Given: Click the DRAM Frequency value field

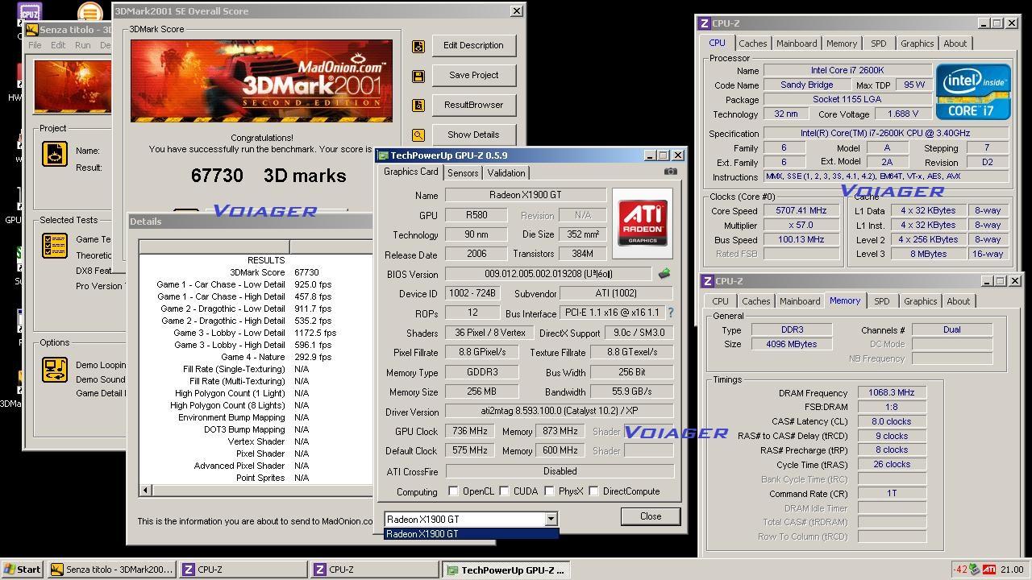Looking at the screenshot, I should tap(891, 393).
